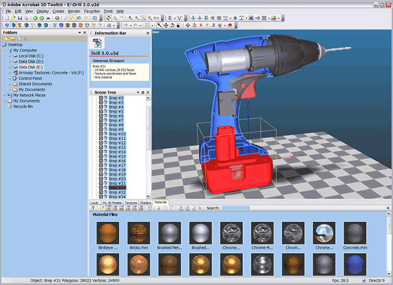Click the materials Search input field
The width and height of the screenshot is (393, 285).
click(x=235, y=208)
